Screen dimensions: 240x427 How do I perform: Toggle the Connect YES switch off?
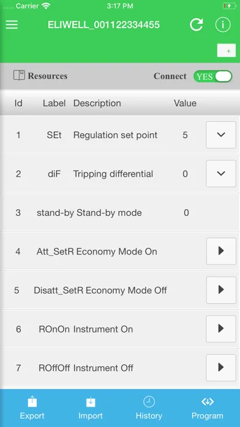[x=212, y=76]
